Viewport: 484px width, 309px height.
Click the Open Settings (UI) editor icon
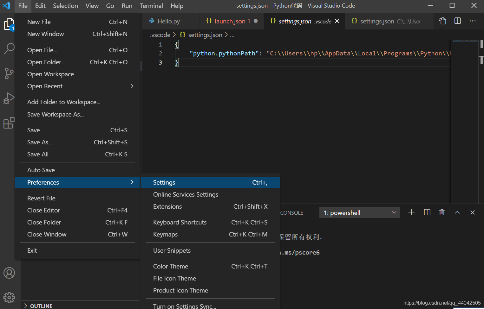(442, 21)
